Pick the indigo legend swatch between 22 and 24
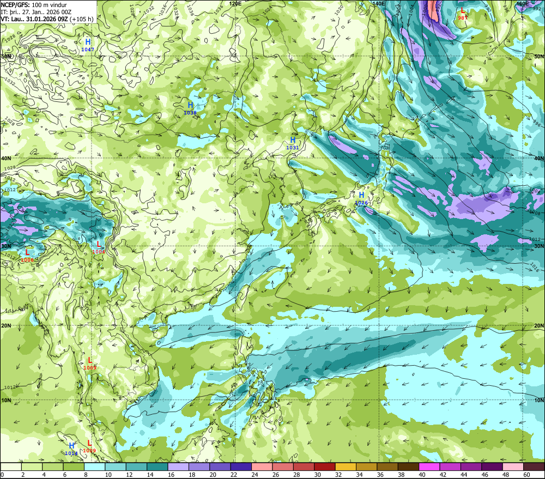The height and width of the screenshot is (479, 545). point(241,467)
